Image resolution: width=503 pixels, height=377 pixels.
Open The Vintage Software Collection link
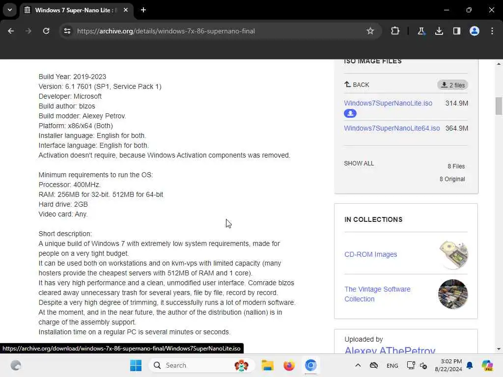point(377,294)
